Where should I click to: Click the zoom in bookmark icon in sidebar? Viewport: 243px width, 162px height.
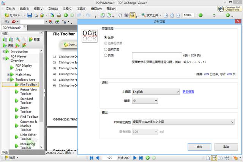pos(18,39)
